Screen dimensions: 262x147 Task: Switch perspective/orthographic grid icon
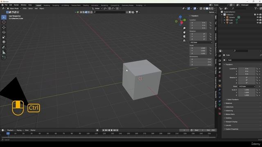[184, 40]
